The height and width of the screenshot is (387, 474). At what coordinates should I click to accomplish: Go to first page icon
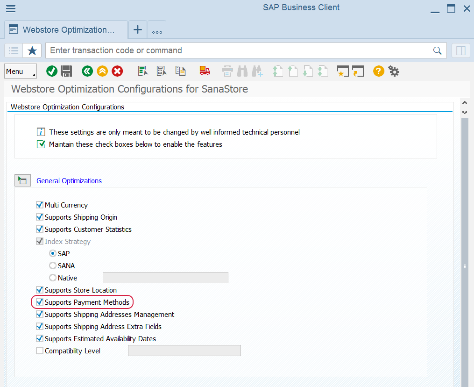277,72
